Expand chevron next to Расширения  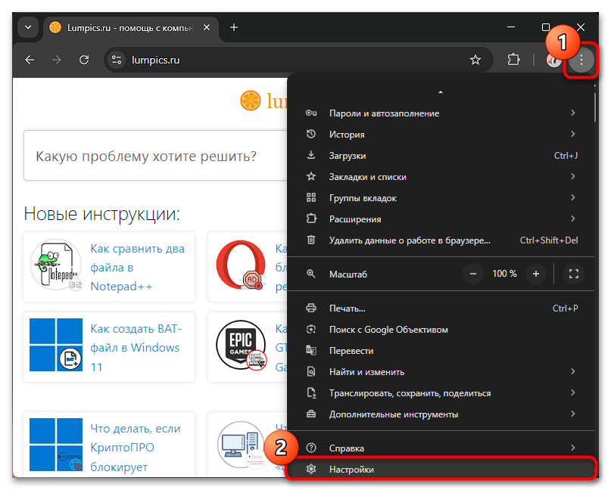click(573, 219)
